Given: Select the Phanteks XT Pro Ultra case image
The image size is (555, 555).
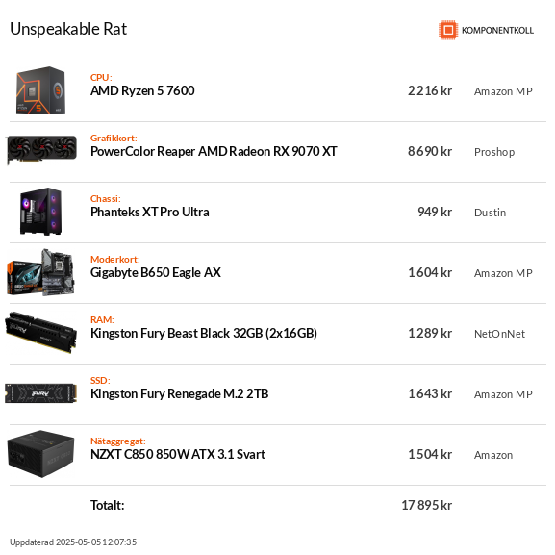Looking at the screenshot, I should [x=41, y=212].
